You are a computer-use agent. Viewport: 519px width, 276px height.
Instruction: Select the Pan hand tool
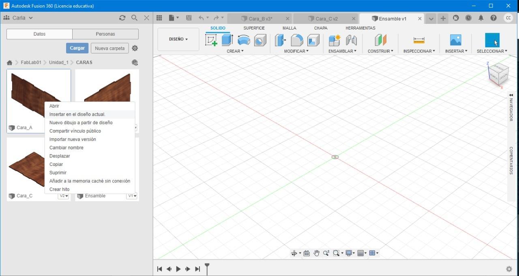pyautogui.click(x=316, y=253)
